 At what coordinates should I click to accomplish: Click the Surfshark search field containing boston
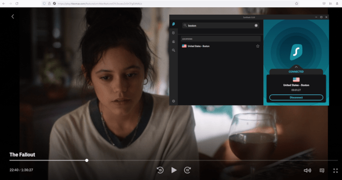[x=221, y=25]
